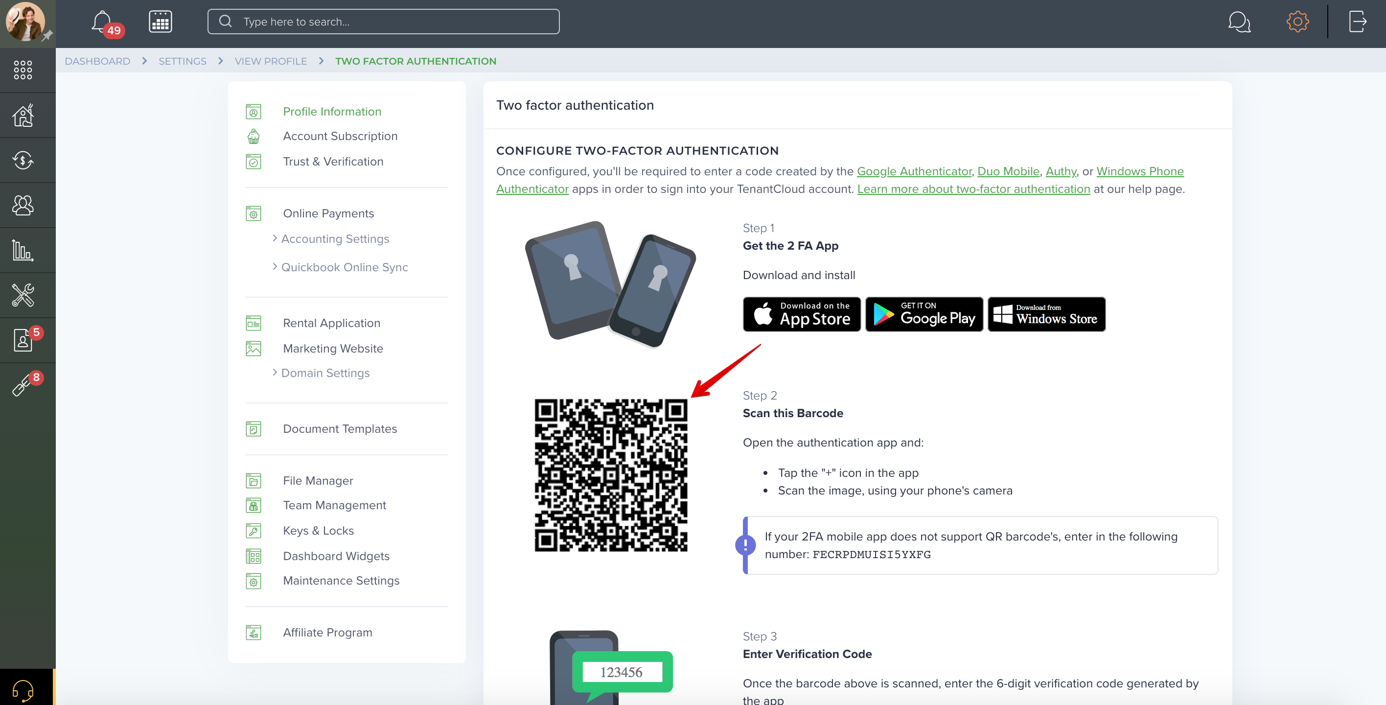Open the contacts people sidebar icon

click(23, 205)
